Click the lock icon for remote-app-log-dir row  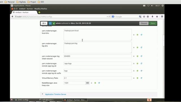pos(134,63)
